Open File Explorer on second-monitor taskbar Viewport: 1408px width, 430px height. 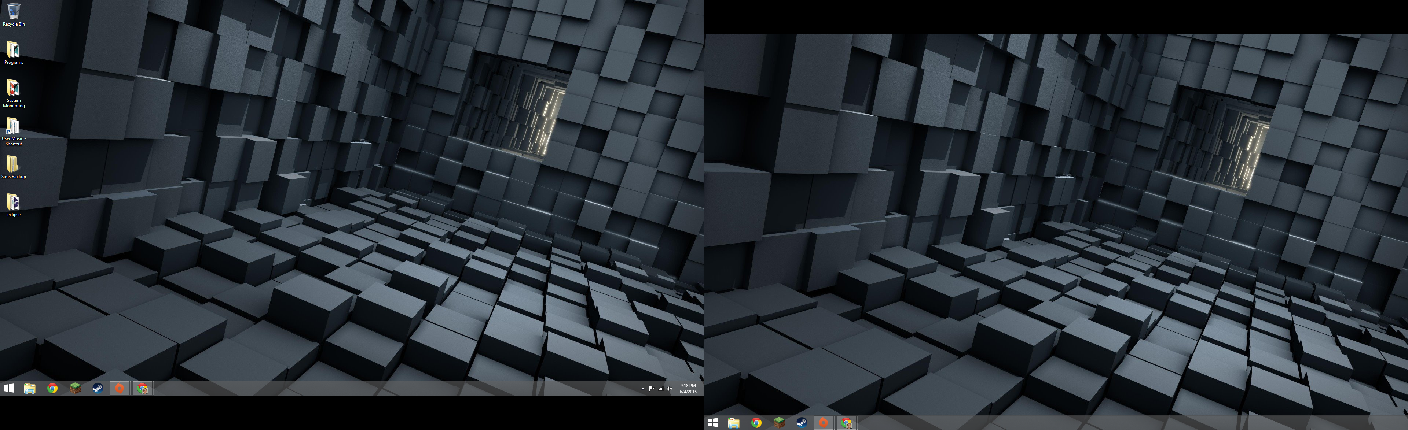733,423
